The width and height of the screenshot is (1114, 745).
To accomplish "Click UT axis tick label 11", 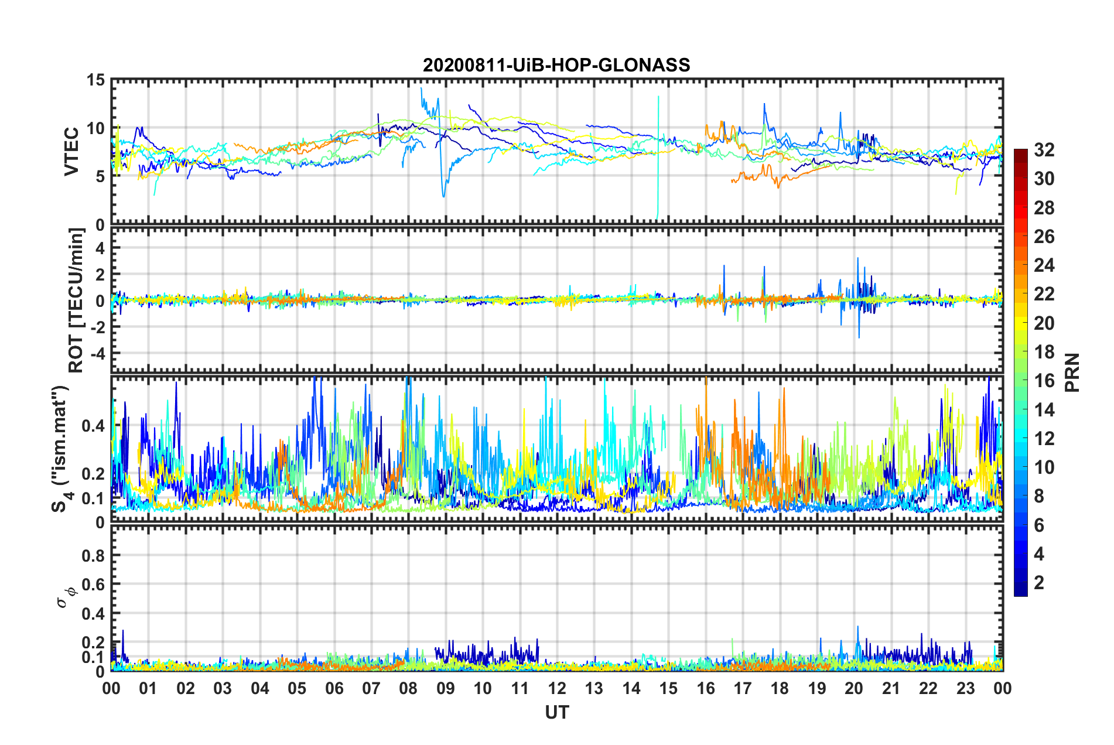I will tap(520, 688).
